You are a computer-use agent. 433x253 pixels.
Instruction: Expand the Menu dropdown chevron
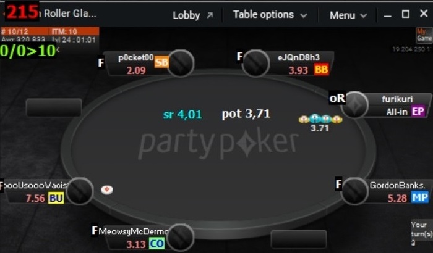click(x=364, y=15)
